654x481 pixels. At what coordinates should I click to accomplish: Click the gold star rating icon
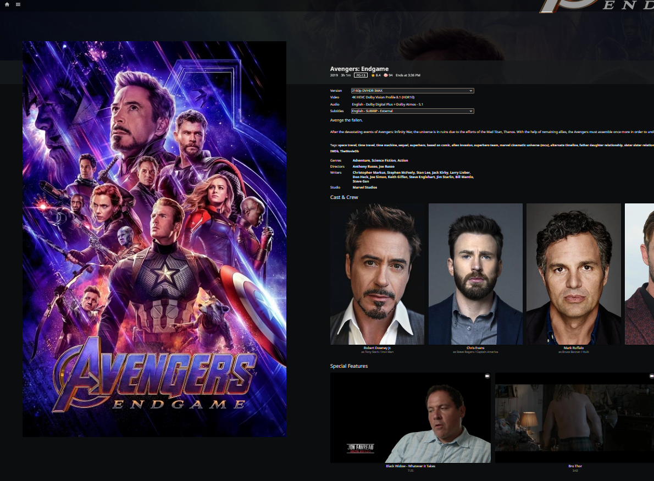(373, 75)
